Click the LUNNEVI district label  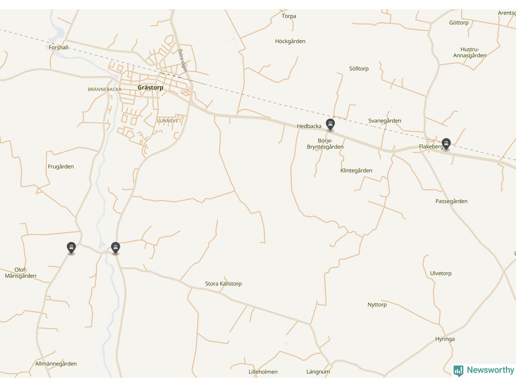coord(167,121)
